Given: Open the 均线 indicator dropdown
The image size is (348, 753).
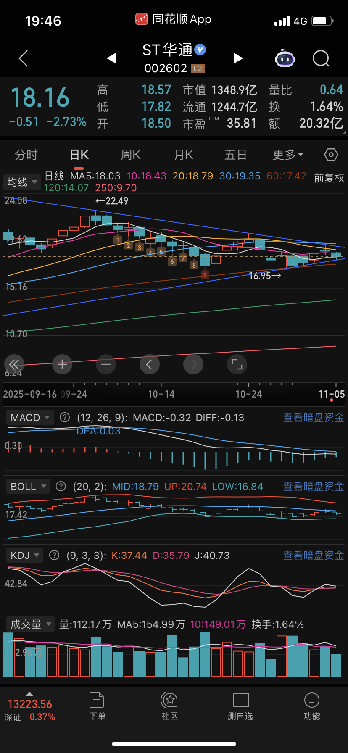Looking at the screenshot, I should tap(22, 182).
